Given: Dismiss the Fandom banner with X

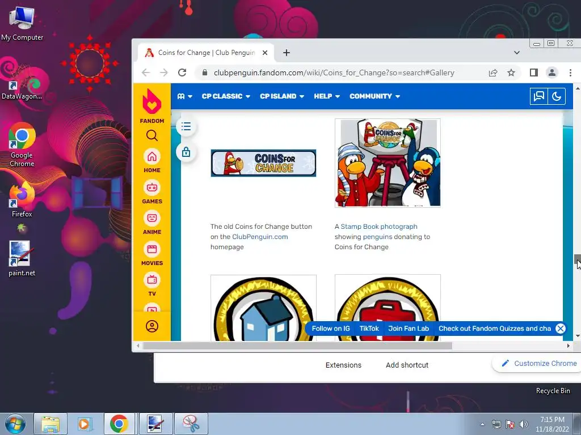Looking at the screenshot, I should pyautogui.click(x=560, y=329).
